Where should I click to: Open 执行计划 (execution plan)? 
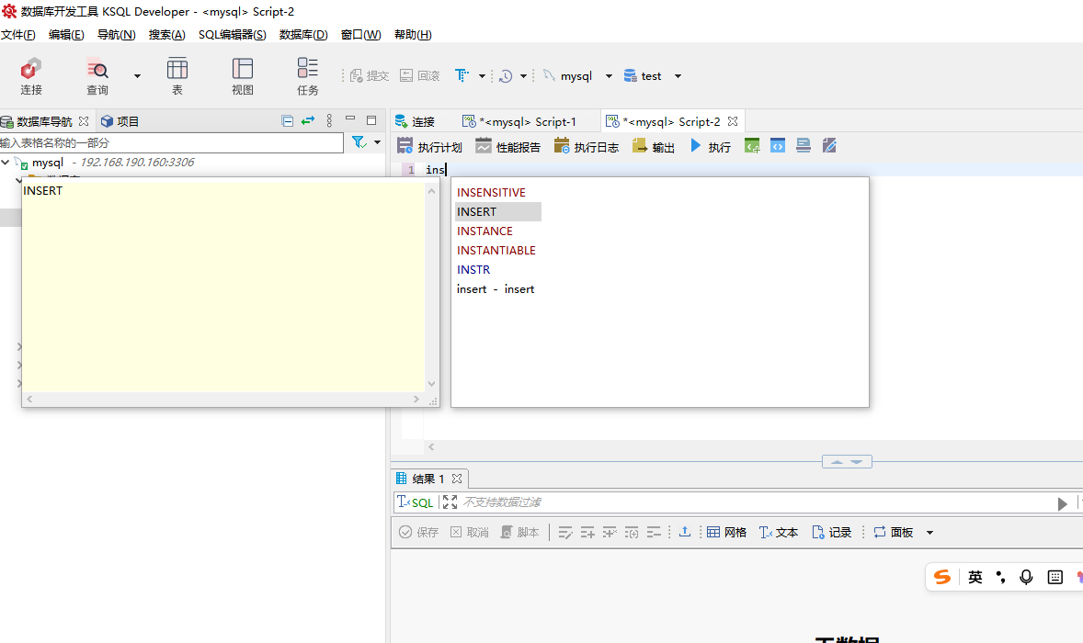click(x=429, y=146)
